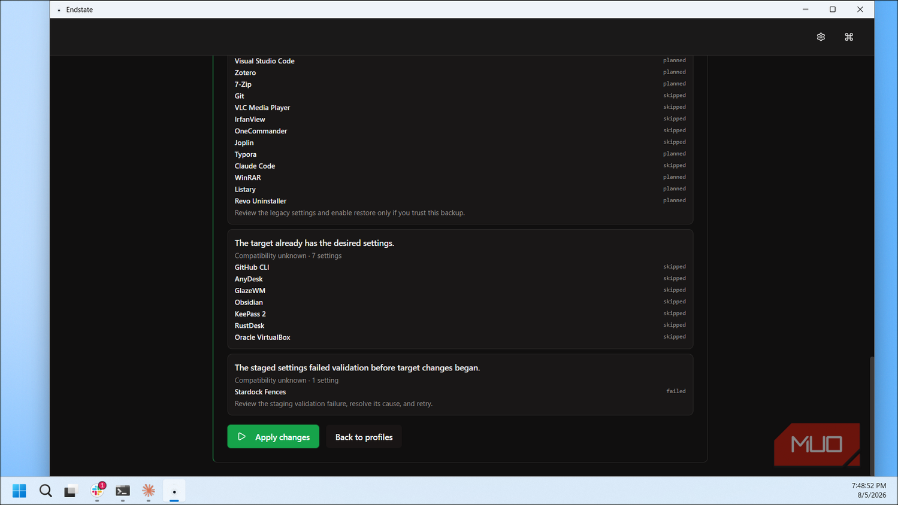Open the Windows Start menu
The image size is (898, 505).
tap(19, 491)
